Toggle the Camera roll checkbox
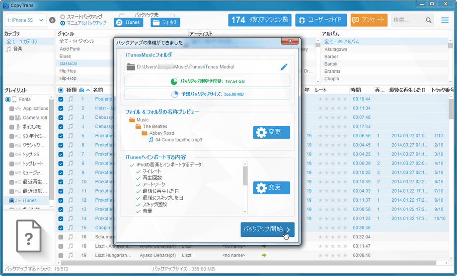The width and height of the screenshot is (457, 276). (x=11, y=118)
